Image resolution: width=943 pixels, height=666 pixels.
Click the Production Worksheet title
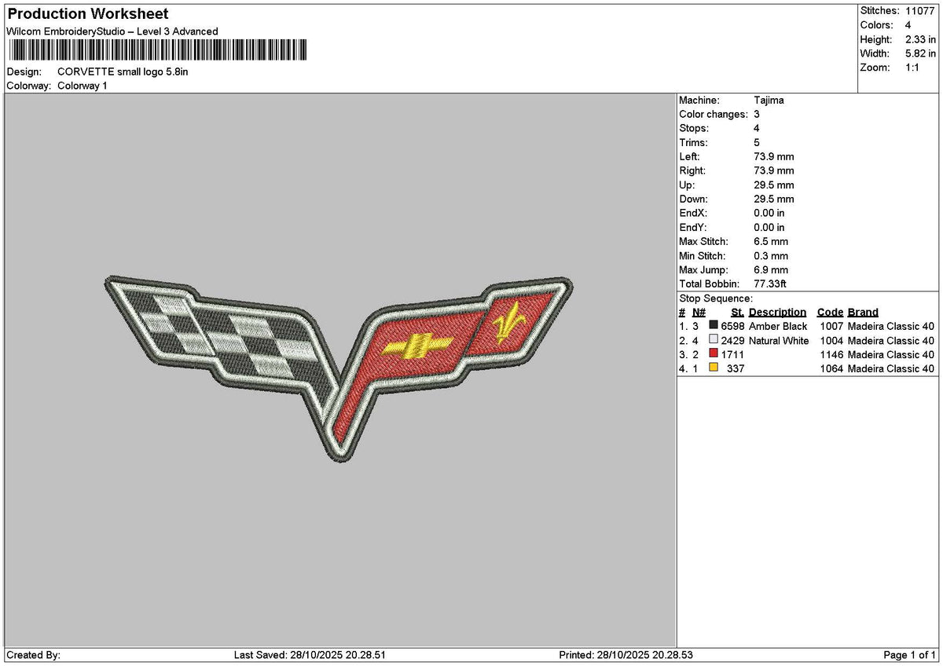[x=88, y=14]
